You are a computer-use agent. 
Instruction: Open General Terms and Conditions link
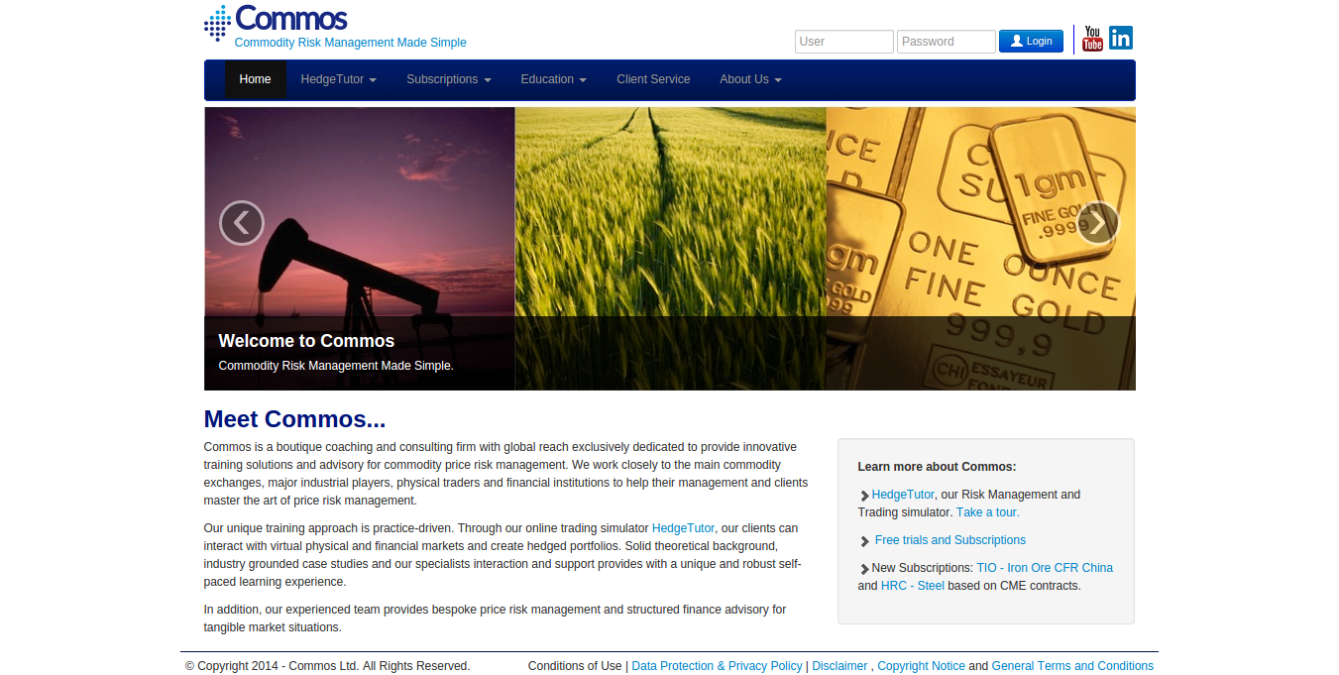click(x=1072, y=666)
